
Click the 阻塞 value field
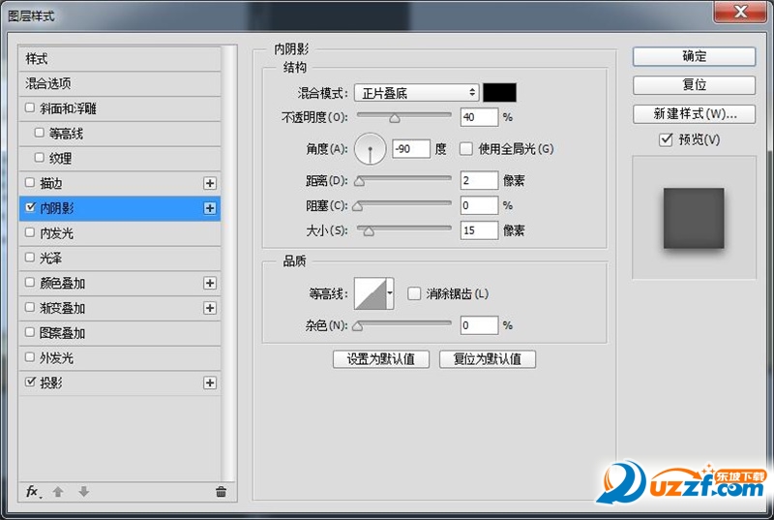(x=479, y=205)
